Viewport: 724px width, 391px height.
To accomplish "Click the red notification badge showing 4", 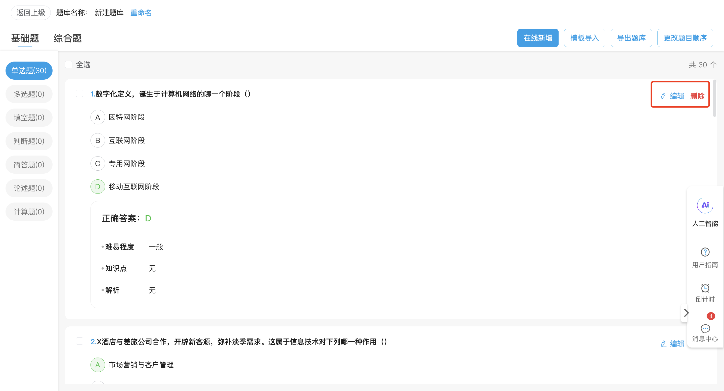I will coord(711,316).
